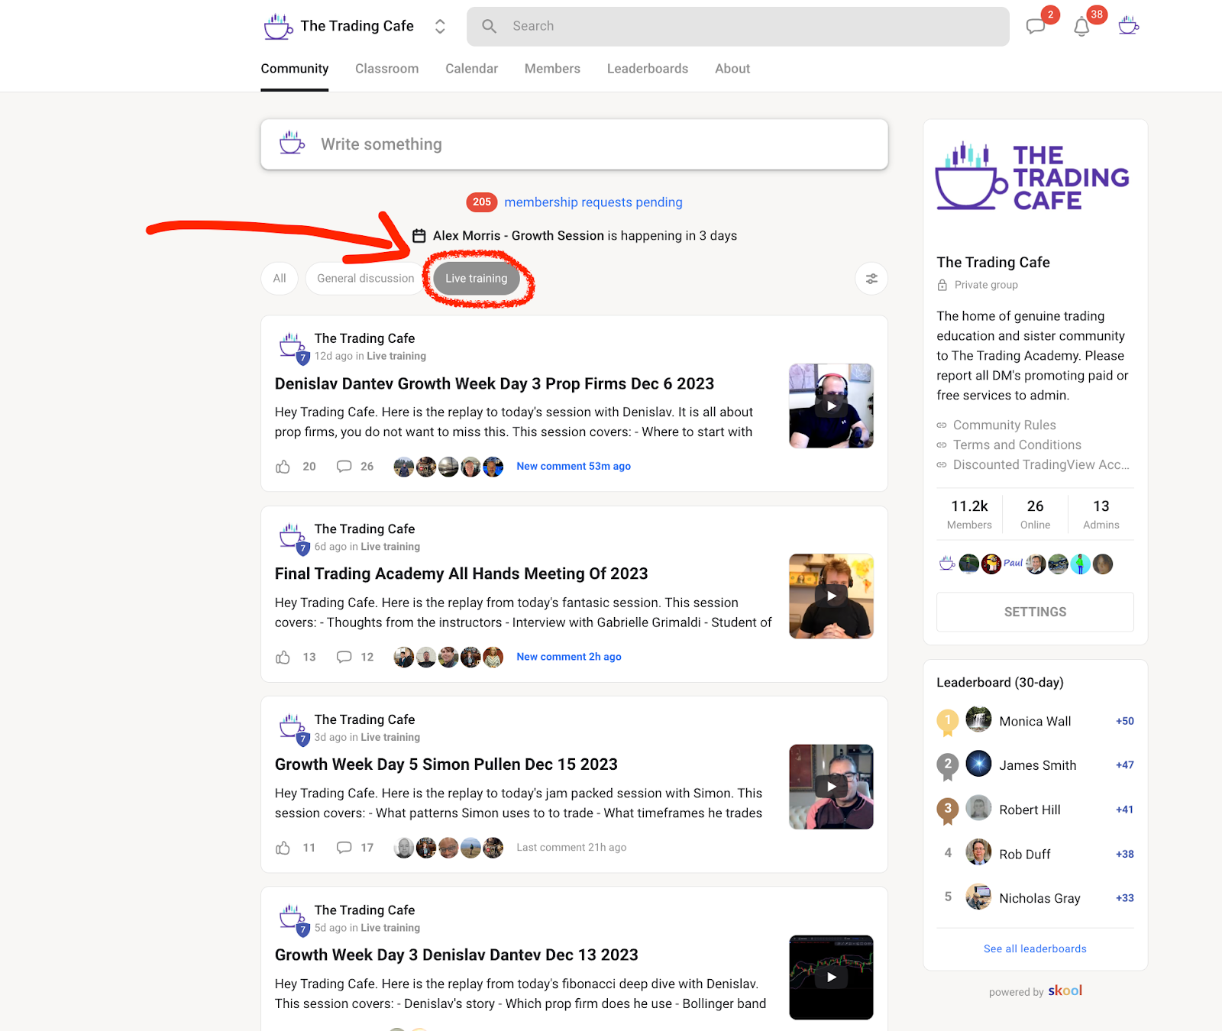Open James Smith's leaderboard profile
Image resolution: width=1222 pixels, height=1031 pixels.
[1037, 766]
